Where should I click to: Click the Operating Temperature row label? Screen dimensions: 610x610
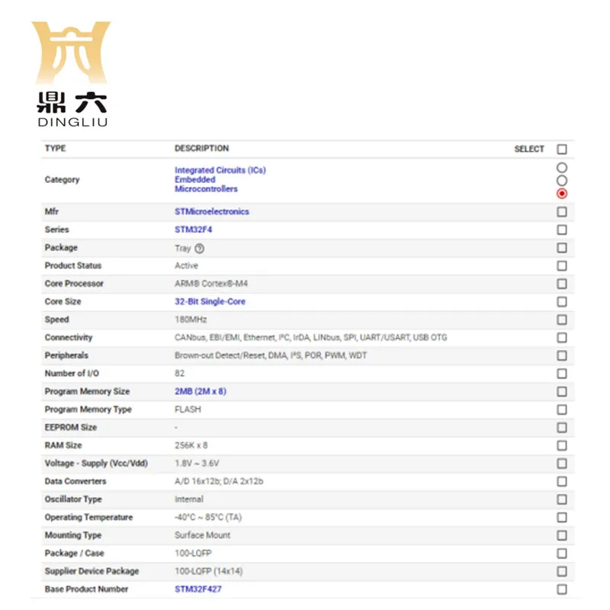point(88,518)
